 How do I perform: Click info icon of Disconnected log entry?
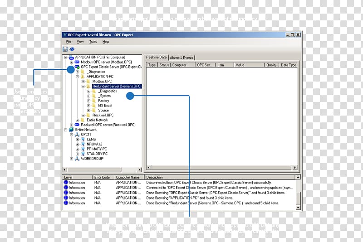click(x=66, y=182)
